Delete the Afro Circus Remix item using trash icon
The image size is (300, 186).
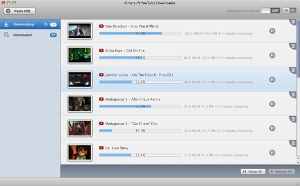click(x=293, y=94)
